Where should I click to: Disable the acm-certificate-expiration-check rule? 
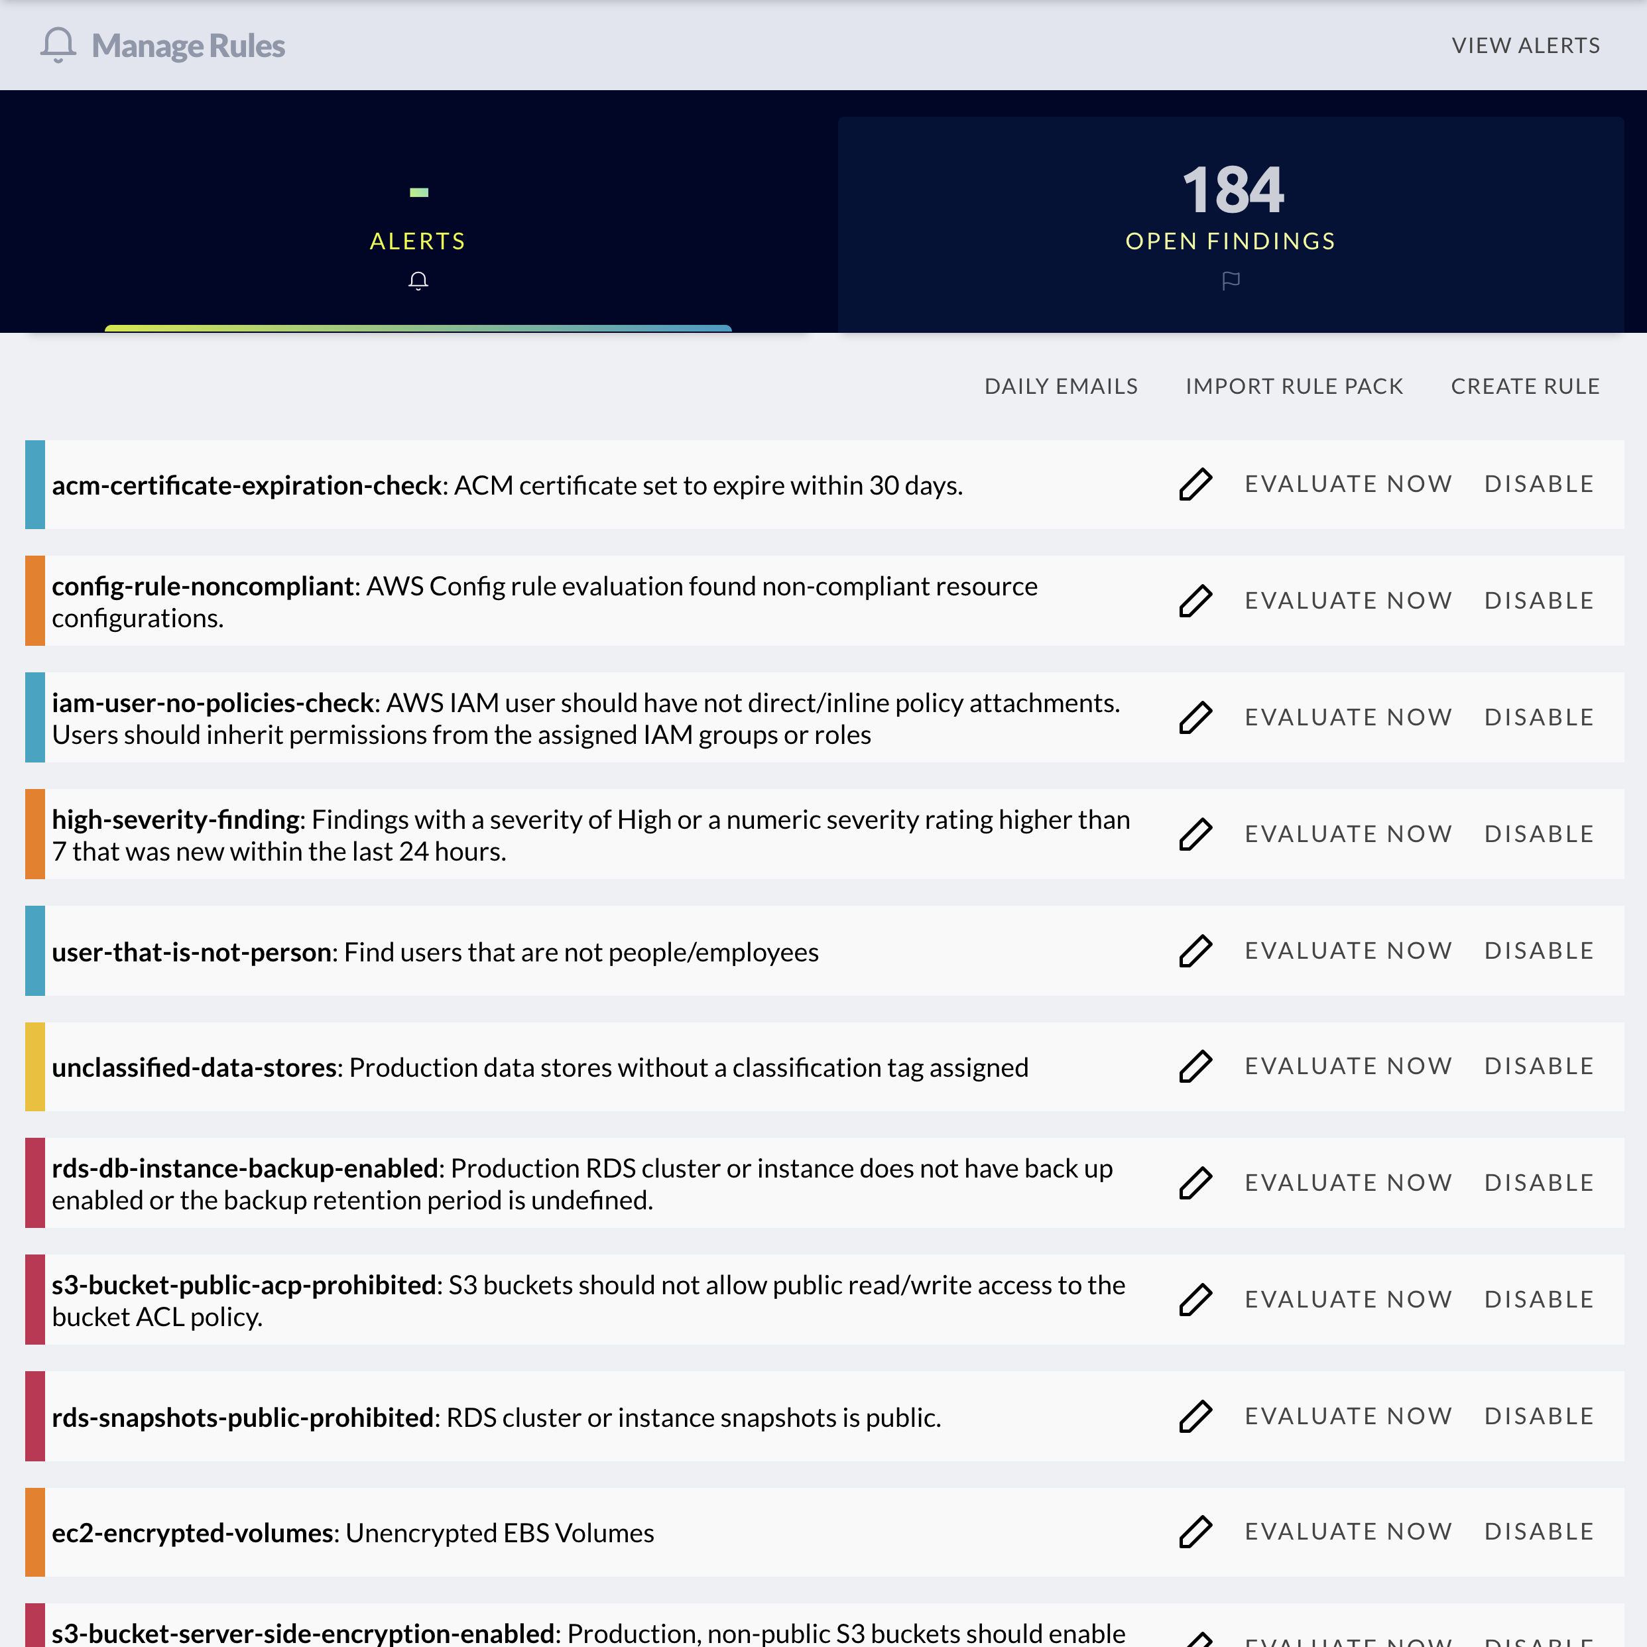(1539, 484)
